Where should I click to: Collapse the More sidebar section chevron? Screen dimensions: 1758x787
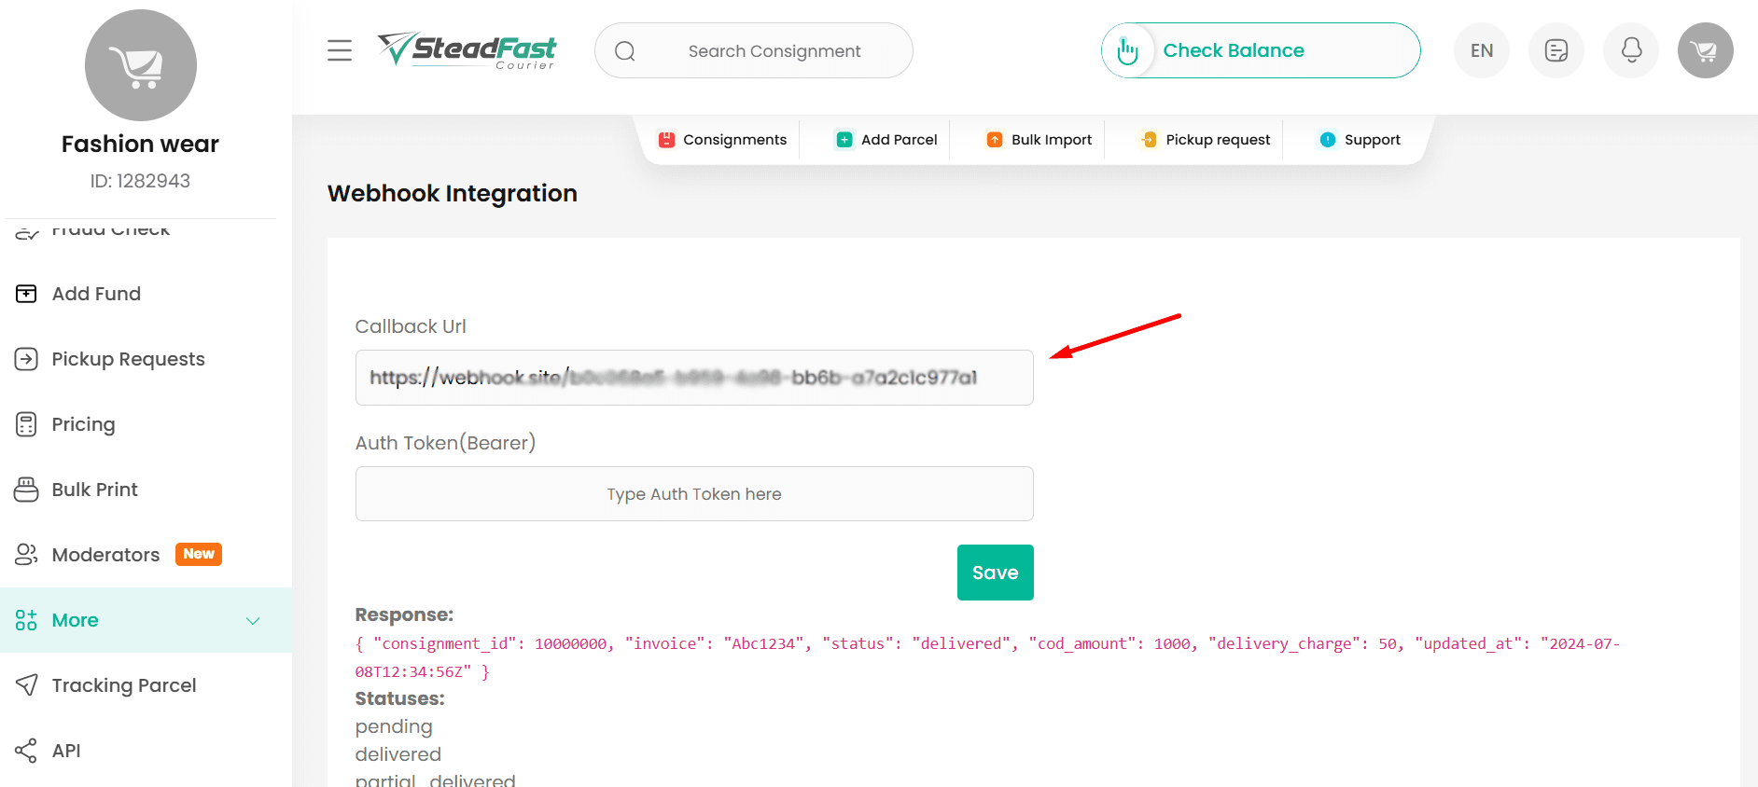tap(253, 621)
